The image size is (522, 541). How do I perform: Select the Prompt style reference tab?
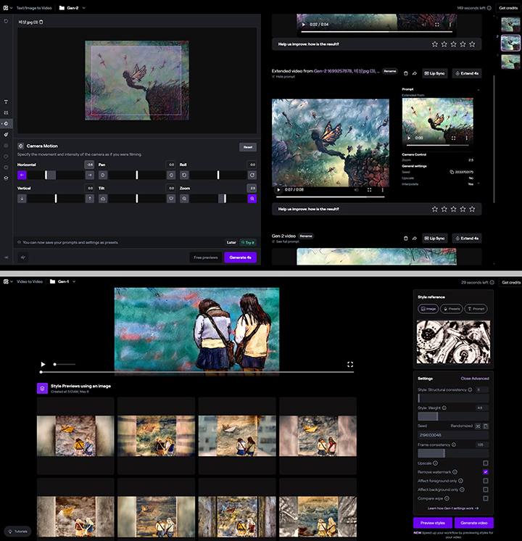pyautogui.click(x=476, y=309)
